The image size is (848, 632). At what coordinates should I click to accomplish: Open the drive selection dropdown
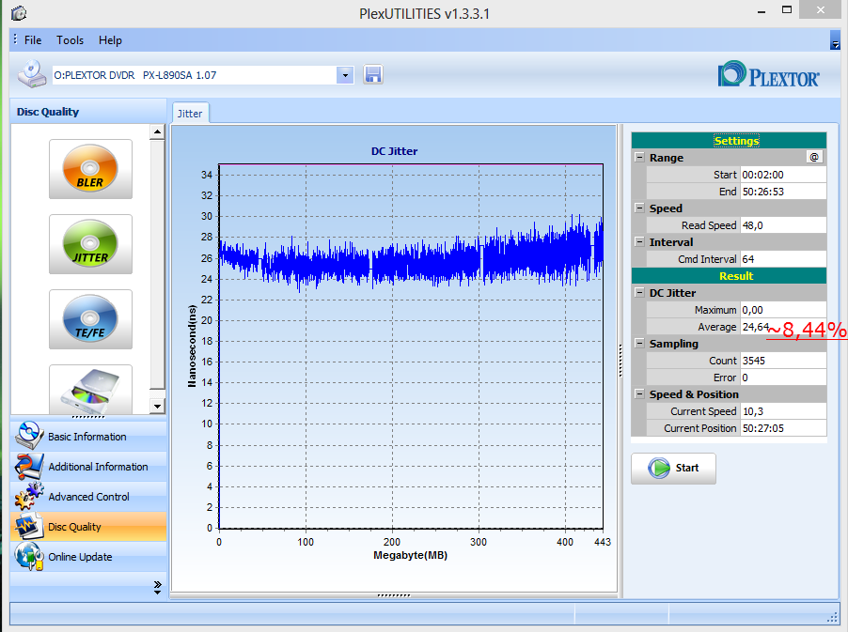pyautogui.click(x=345, y=75)
